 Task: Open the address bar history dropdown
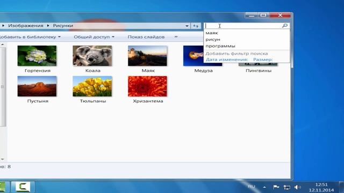tap(187, 26)
